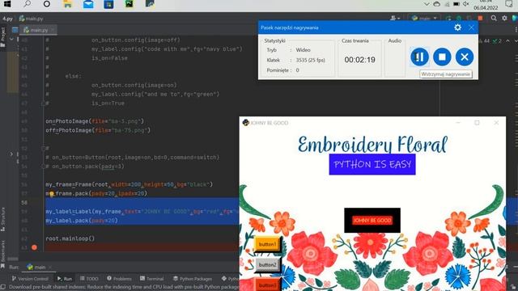Open Windows Search magnifier on the taskbar
The height and width of the screenshot is (291, 518).
pos(27,4)
